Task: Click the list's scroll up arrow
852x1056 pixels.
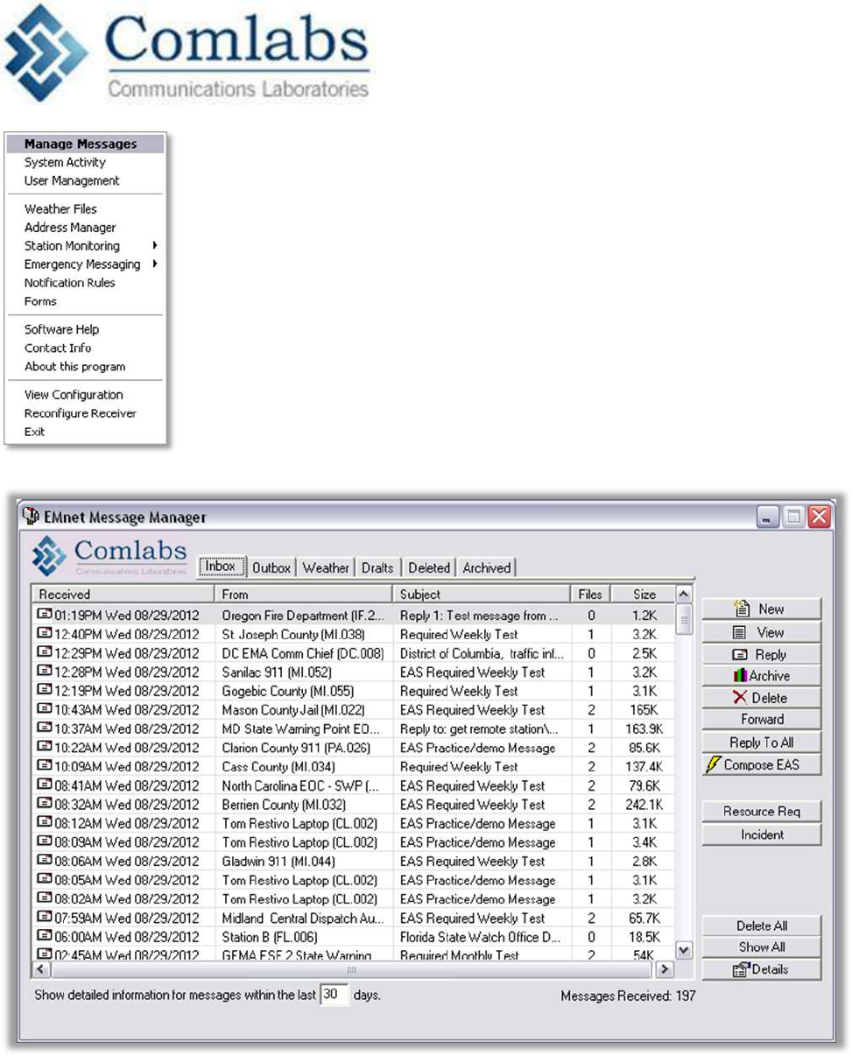Action: [x=685, y=595]
